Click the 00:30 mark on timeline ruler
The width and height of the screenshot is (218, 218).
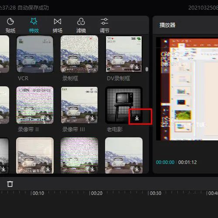[154, 193]
